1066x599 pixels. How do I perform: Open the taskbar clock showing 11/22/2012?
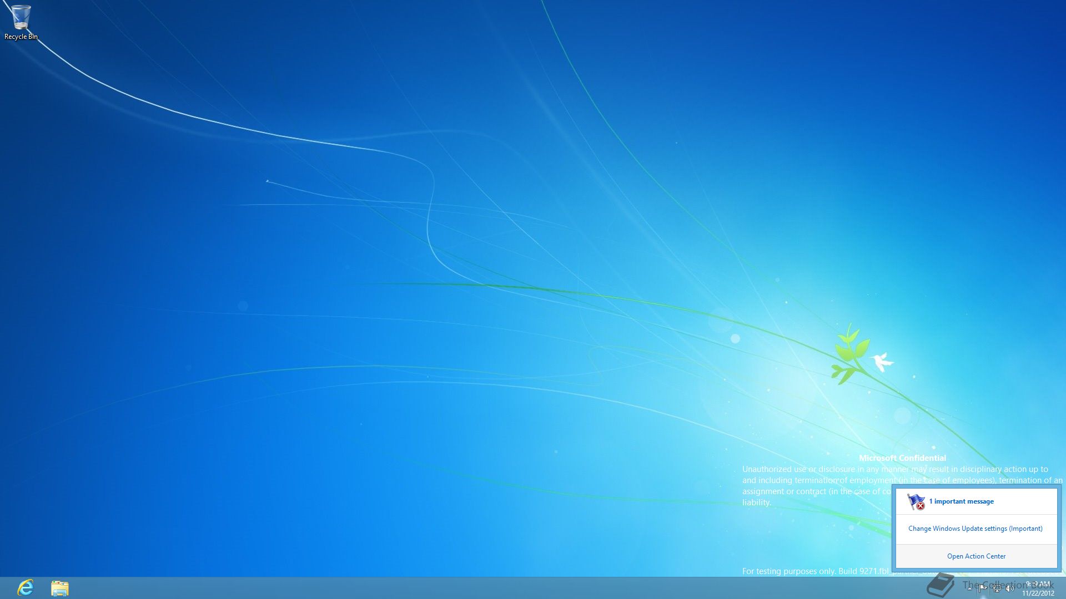click(1038, 588)
